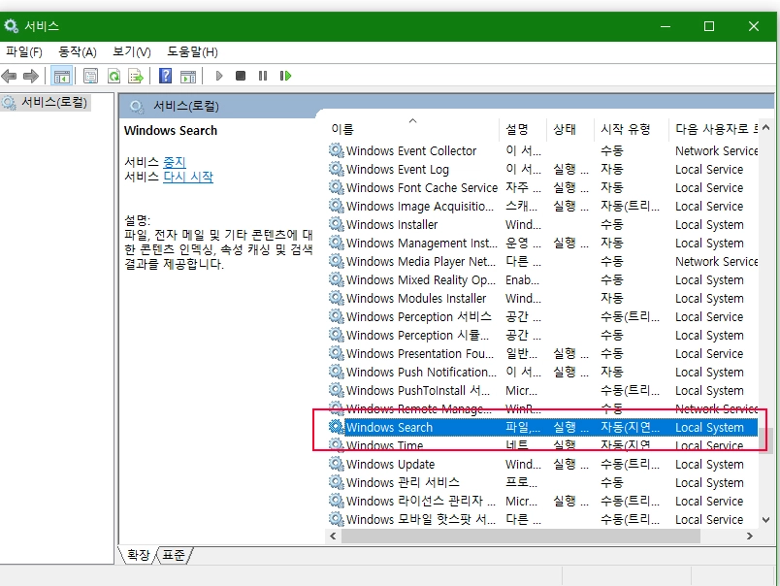Open the 동작(A) menu
Image resolution: width=780 pixels, height=586 pixels.
[77, 51]
